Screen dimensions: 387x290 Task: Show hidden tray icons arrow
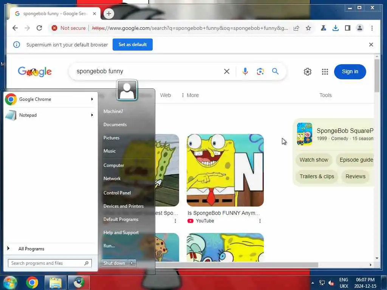coord(313,283)
